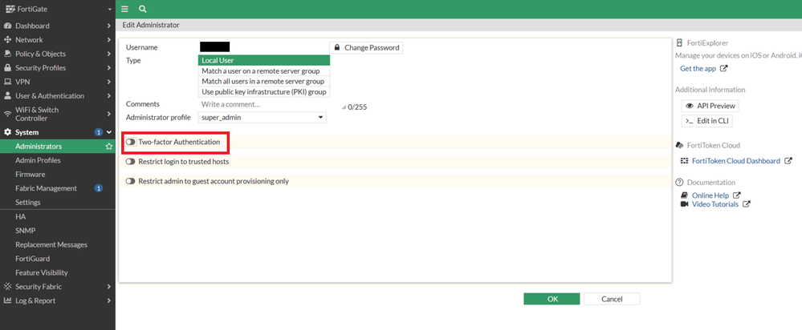Click the Security Fabric icon in sidebar
This screenshot has width=802, height=330.
(8, 287)
